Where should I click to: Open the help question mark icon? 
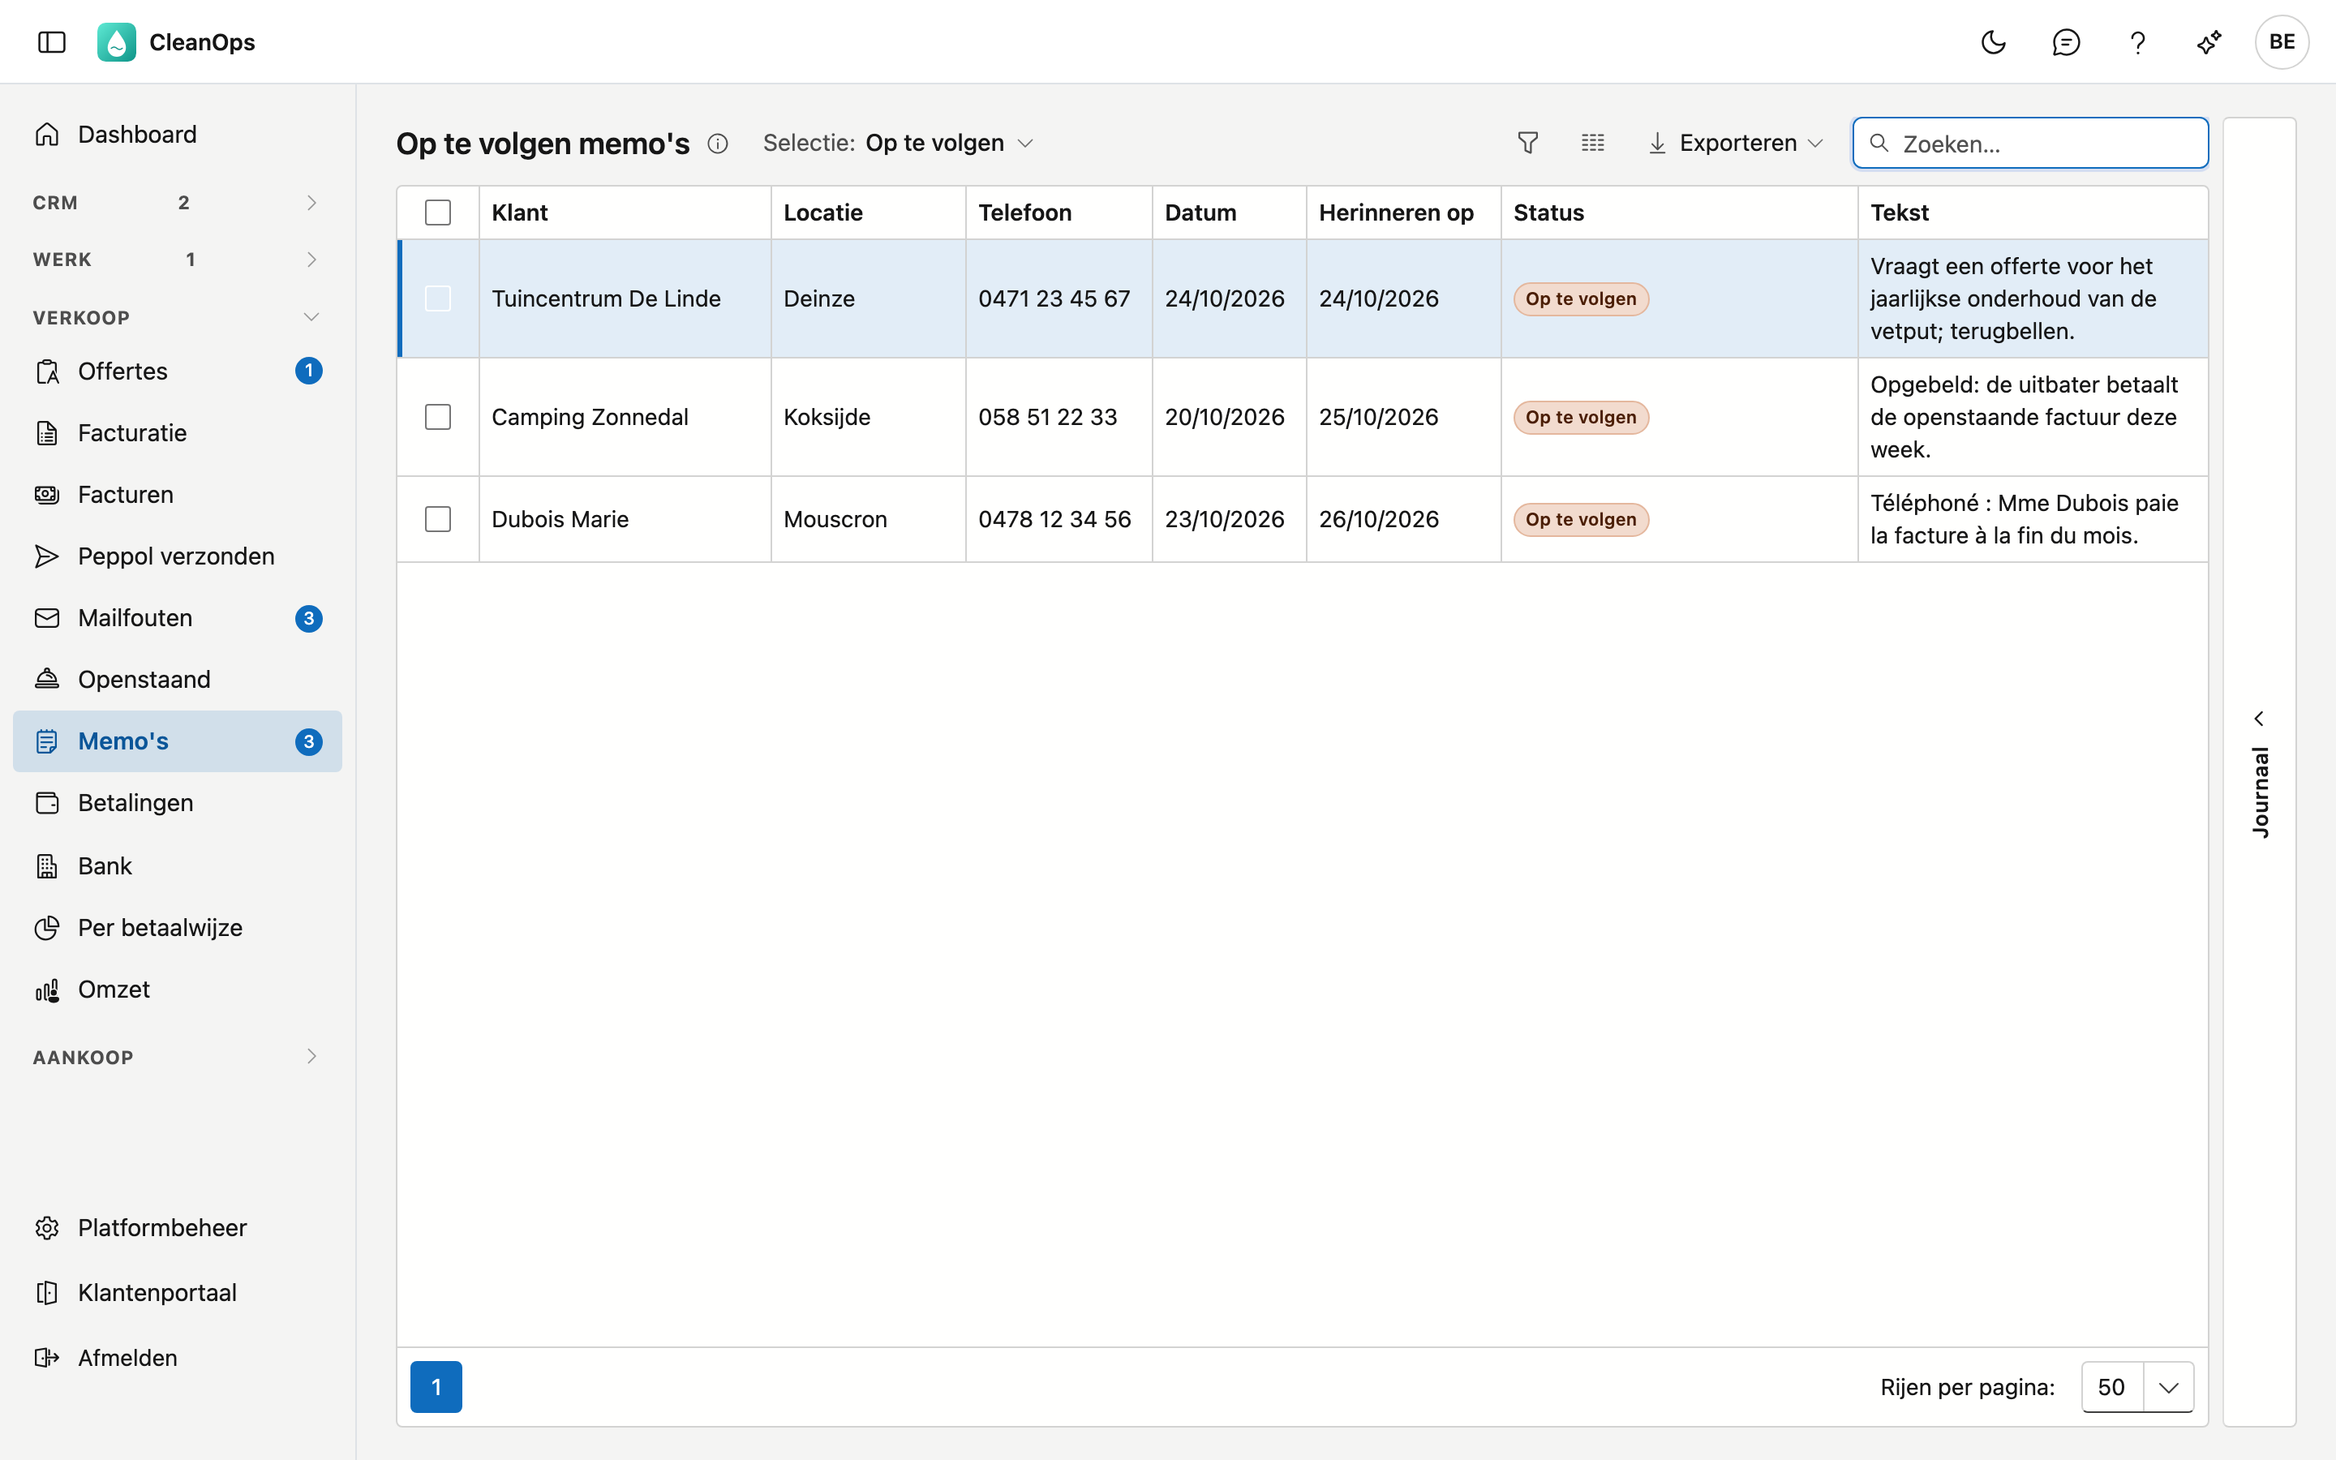[x=2137, y=41]
